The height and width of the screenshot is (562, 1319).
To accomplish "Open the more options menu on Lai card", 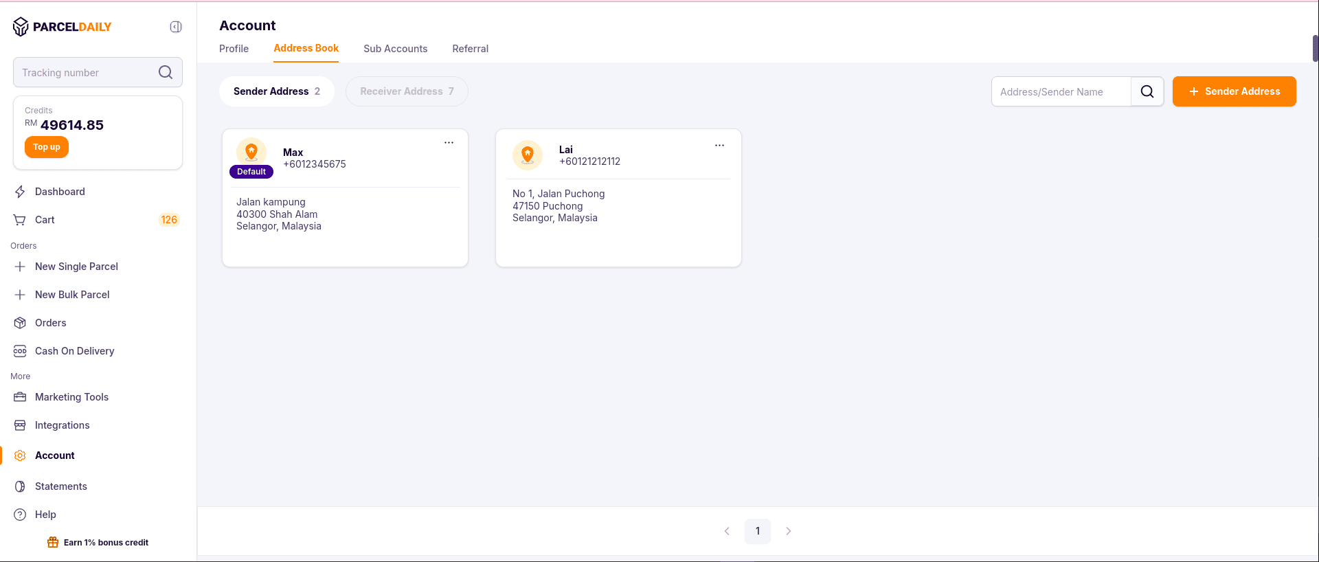I will coord(719,146).
